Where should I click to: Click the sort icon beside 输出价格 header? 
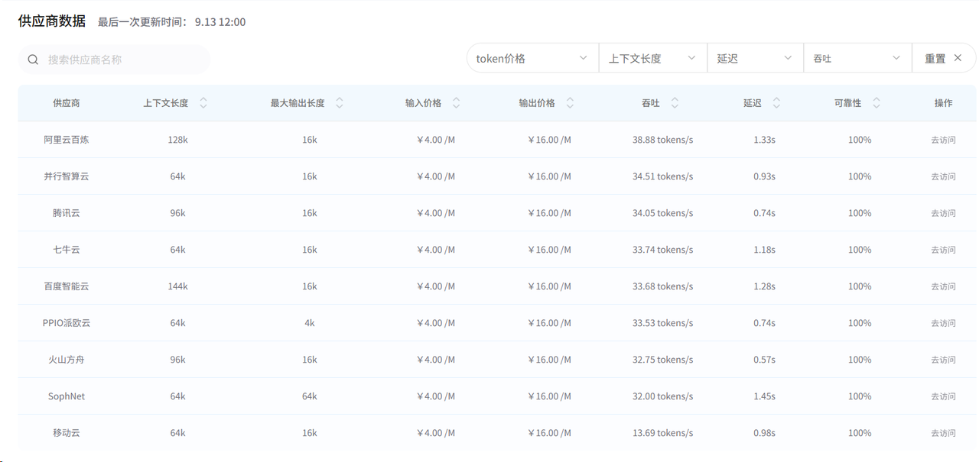[x=571, y=103]
